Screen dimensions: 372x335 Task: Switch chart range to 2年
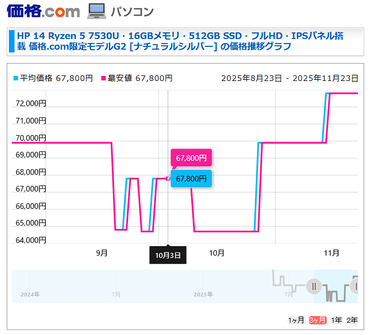point(352,320)
